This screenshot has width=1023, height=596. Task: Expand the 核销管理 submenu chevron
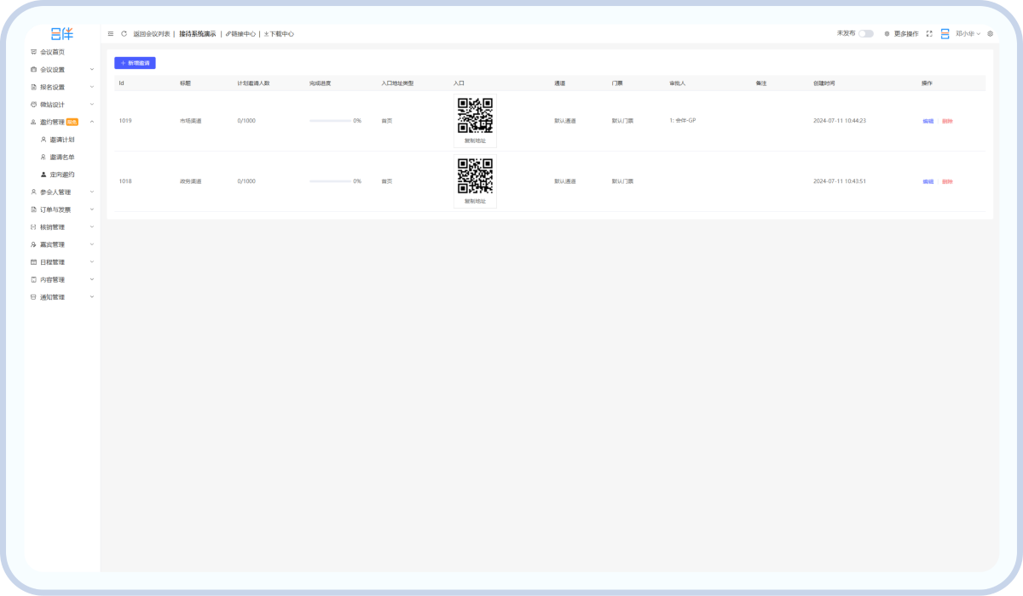[92, 227]
